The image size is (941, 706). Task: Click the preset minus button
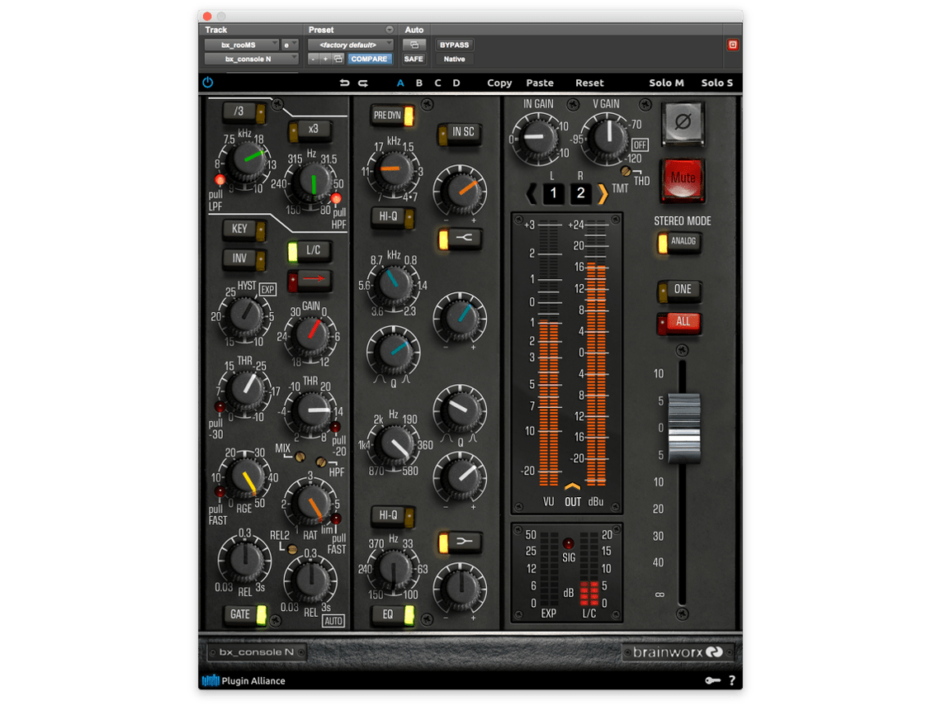tap(314, 59)
